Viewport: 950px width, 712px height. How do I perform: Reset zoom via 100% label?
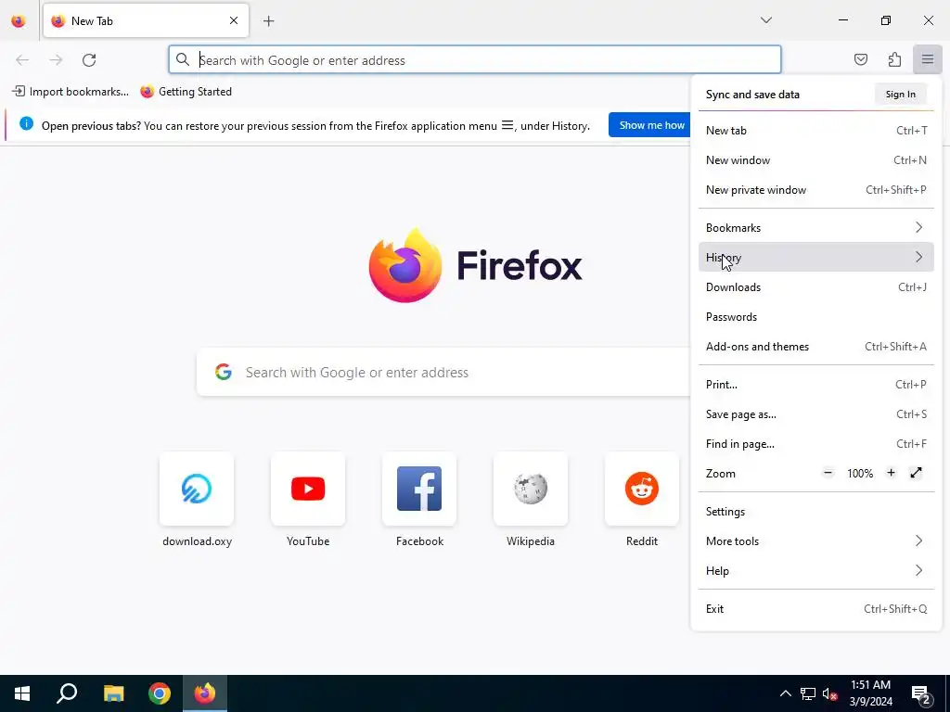point(860,474)
